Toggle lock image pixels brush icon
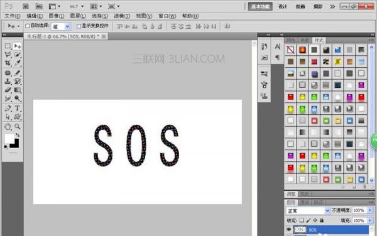Screen dimensions: 377x236 tap(309, 220)
